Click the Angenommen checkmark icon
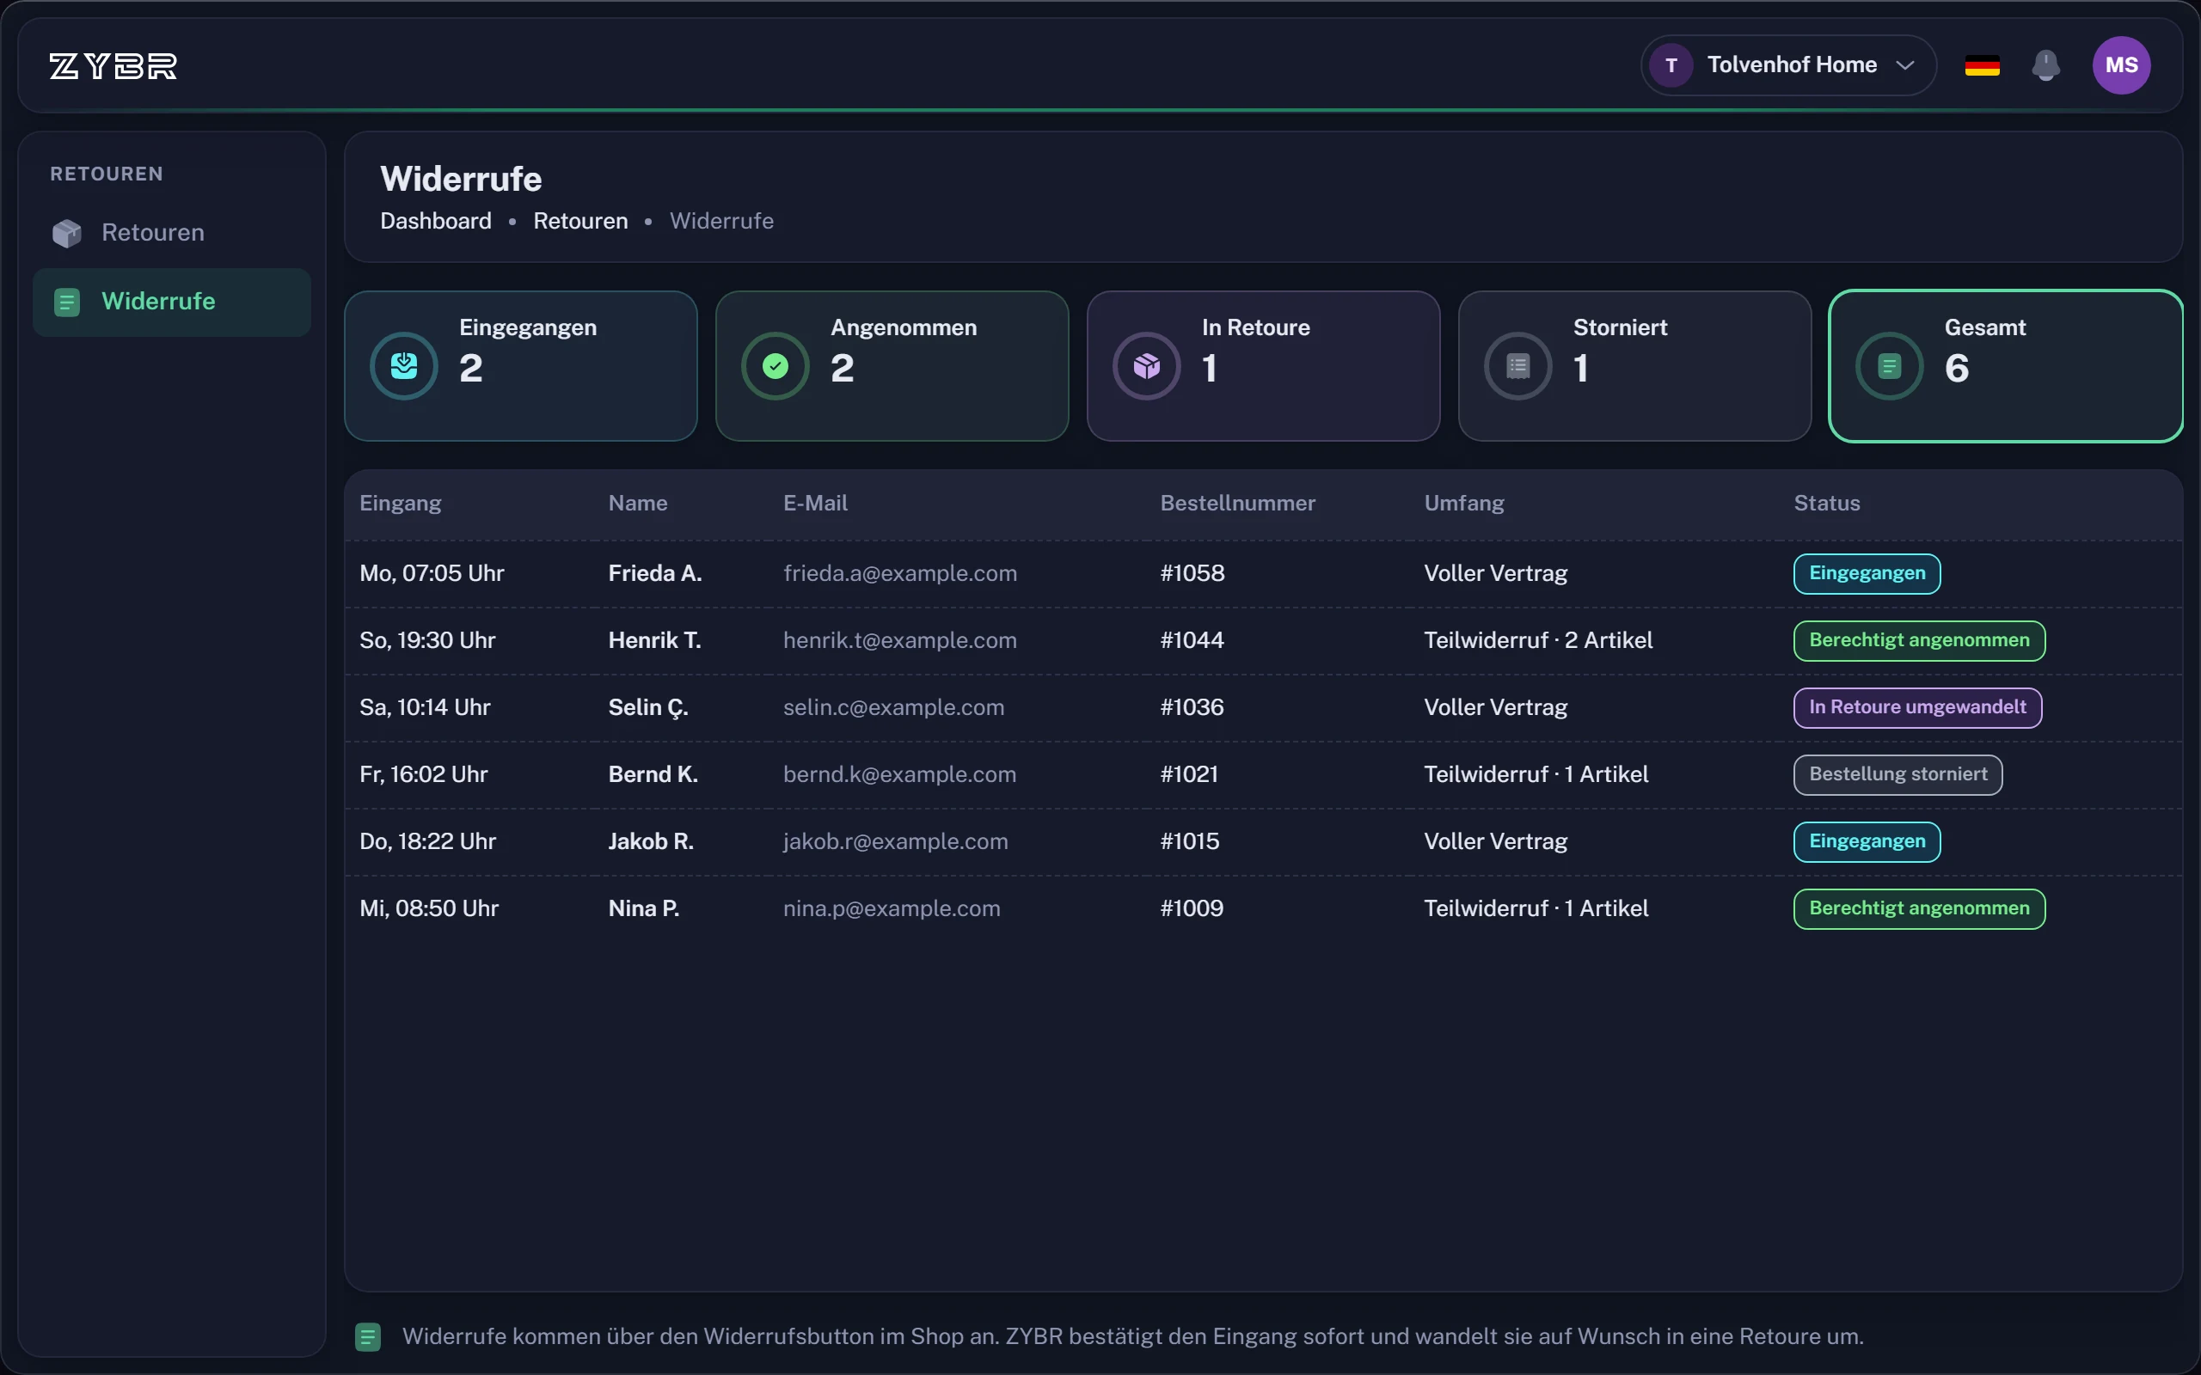The image size is (2201, 1375). tap(775, 365)
